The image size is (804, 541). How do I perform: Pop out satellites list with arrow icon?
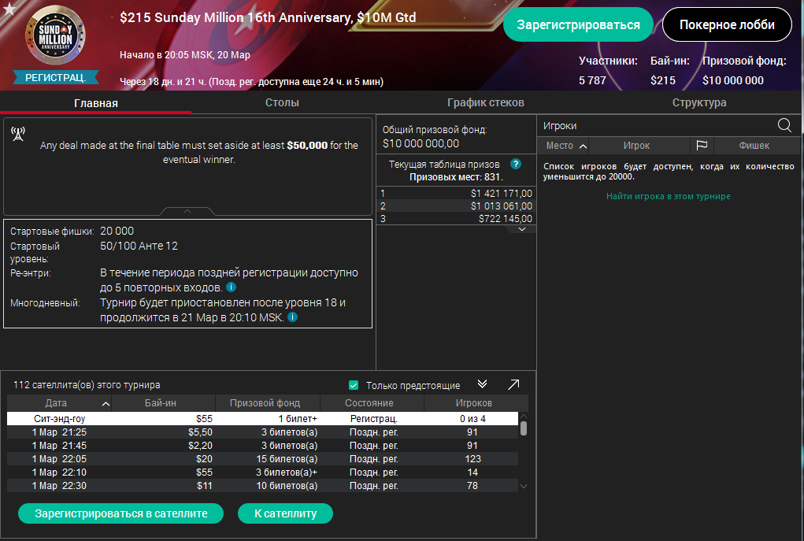[513, 384]
